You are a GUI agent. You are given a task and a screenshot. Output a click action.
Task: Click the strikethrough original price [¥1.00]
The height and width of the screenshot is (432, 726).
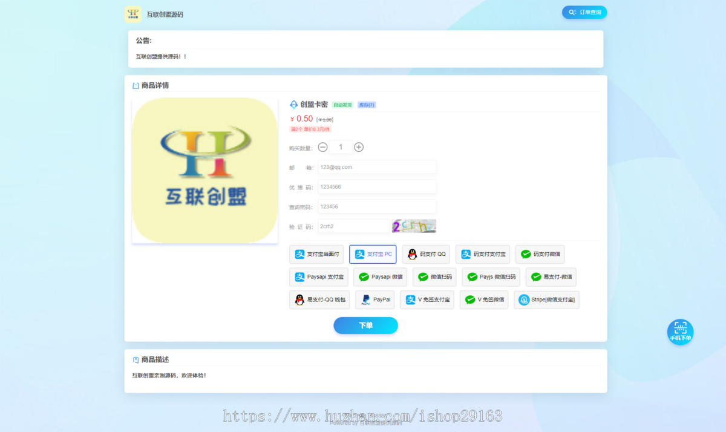coord(325,120)
